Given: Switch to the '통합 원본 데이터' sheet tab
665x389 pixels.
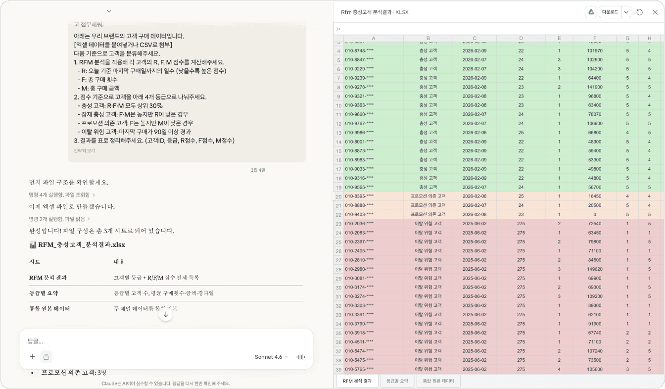Looking at the screenshot, I should (438, 381).
